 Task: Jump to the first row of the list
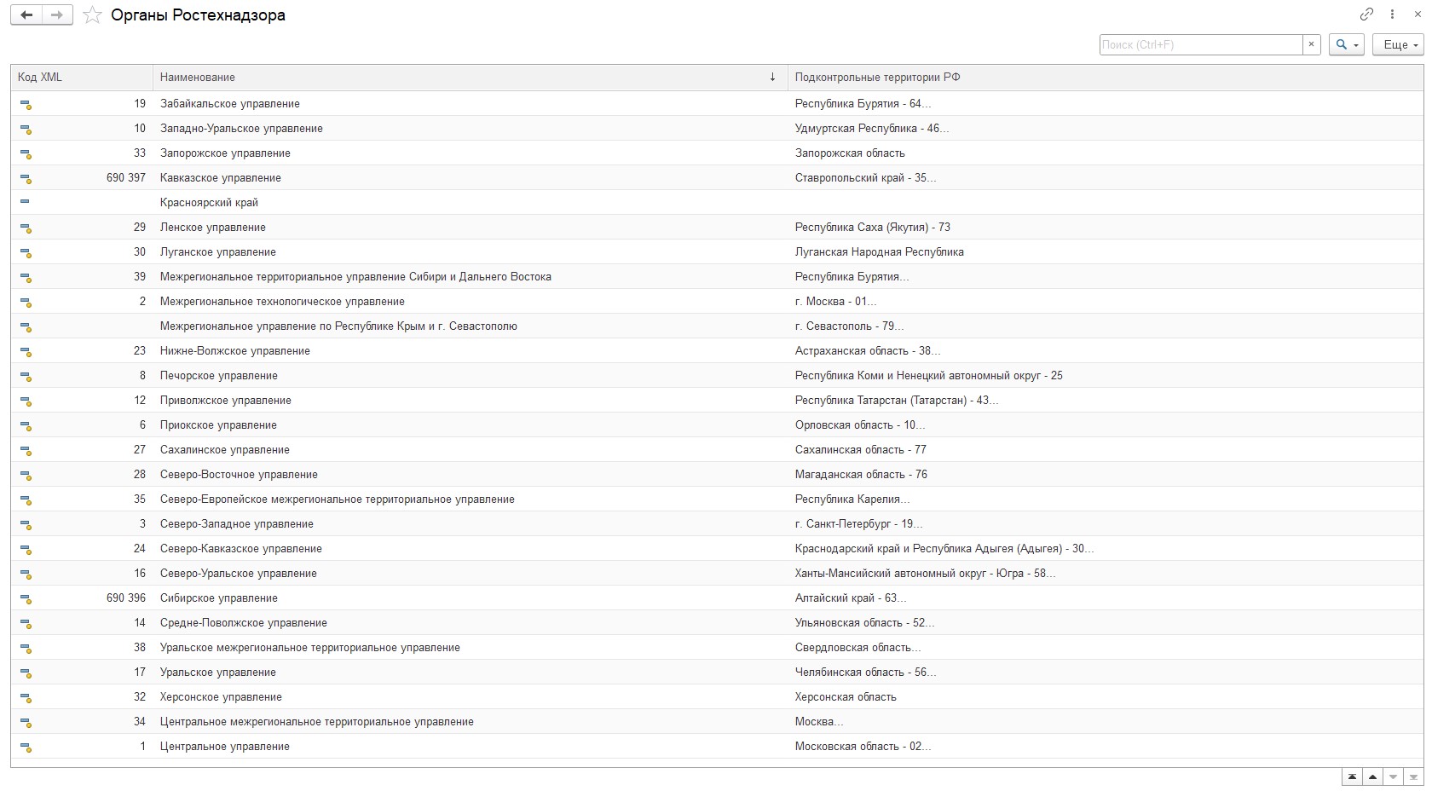click(1352, 777)
